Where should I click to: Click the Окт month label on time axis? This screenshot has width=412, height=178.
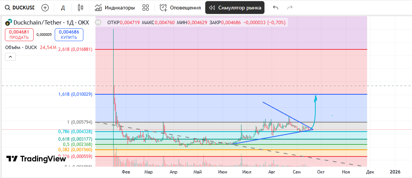(321, 172)
